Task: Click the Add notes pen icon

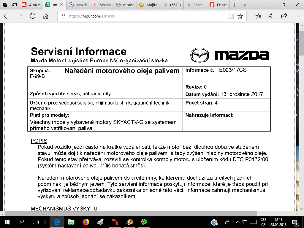Action: click(x=271, y=16)
